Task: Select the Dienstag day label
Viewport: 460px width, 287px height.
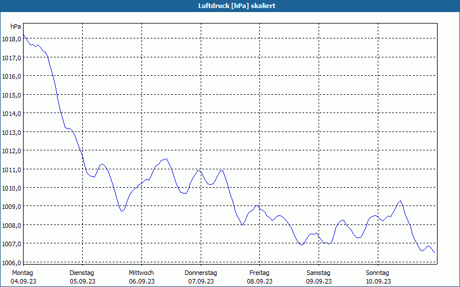Action: tap(82, 273)
